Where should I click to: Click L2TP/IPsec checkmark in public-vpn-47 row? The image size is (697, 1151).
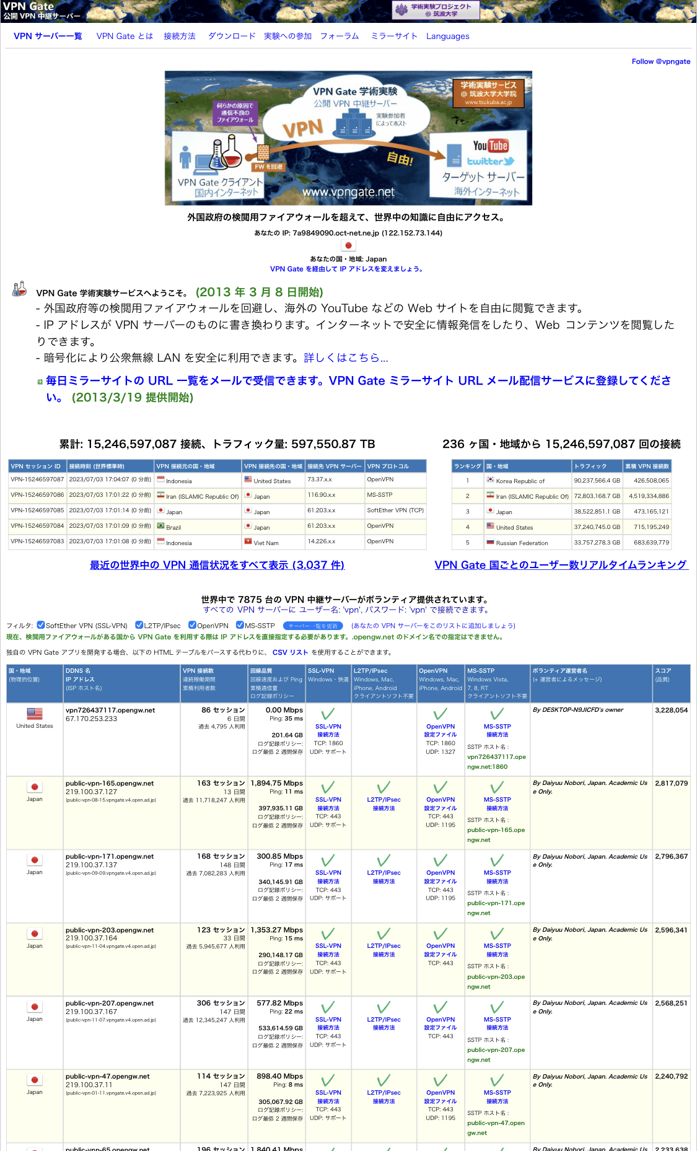pyautogui.click(x=384, y=1080)
